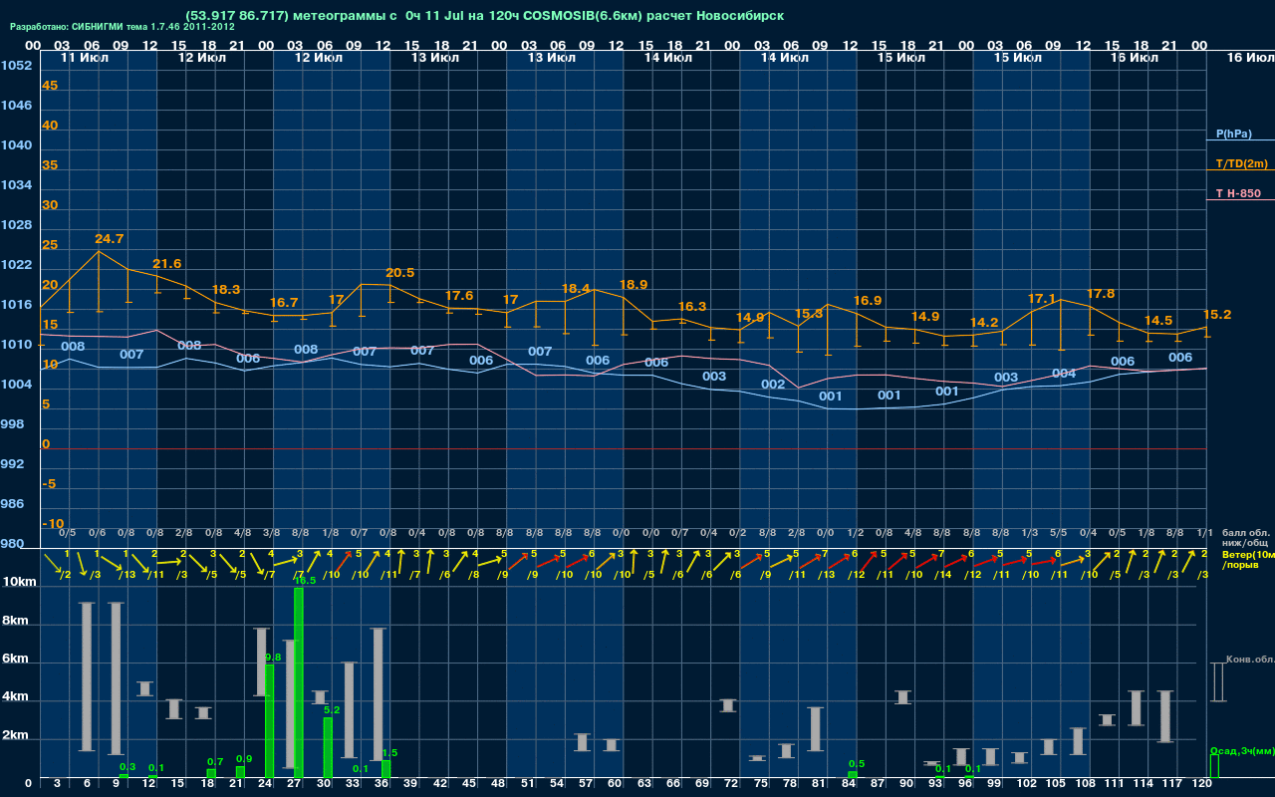Click the P(hPa) legend label
Screen dimensions: 1275x797
coord(1233,133)
